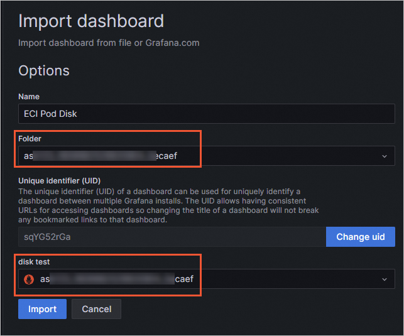This screenshot has height=336, width=404.
Task: Click the Folder field label
Action: click(x=30, y=138)
